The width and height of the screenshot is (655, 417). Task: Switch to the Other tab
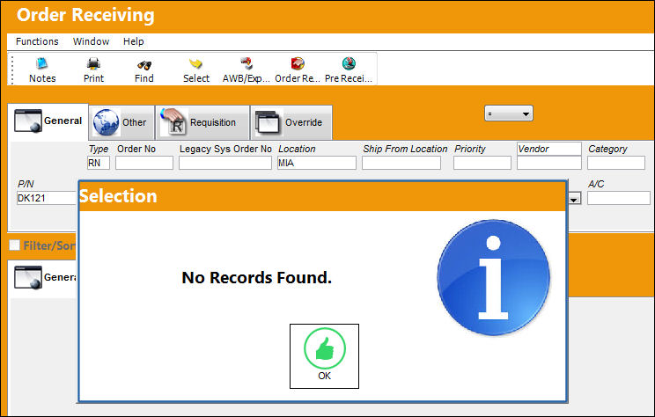pos(121,122)
